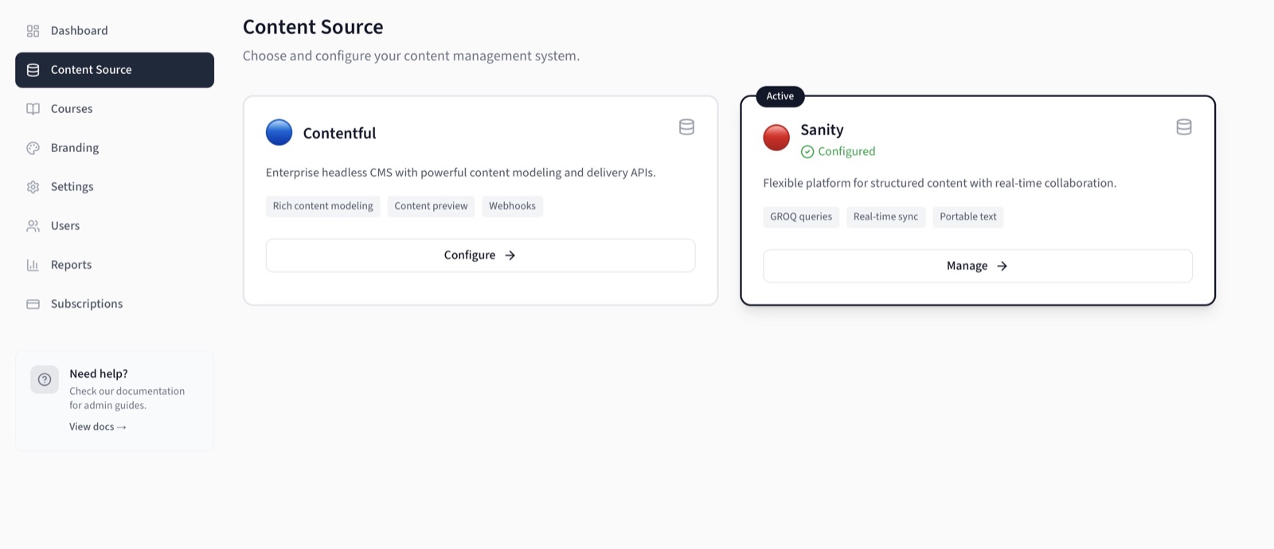Open the View docs link
This screenshot has width=1274, height=549.
(x=96, y=426)
